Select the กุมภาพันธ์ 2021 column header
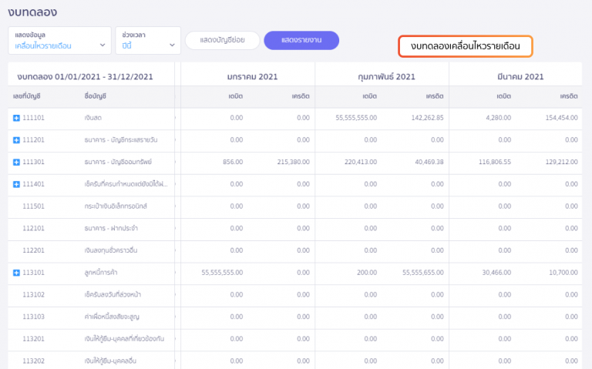 (x=383, y=76)
